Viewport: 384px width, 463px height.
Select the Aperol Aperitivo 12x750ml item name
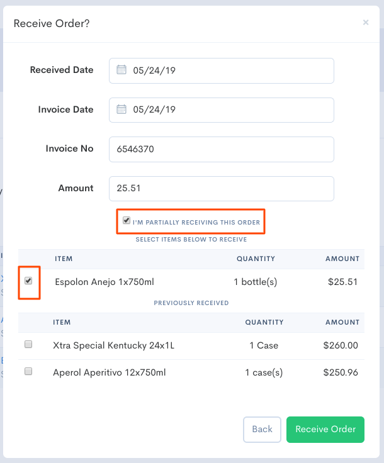110,372
